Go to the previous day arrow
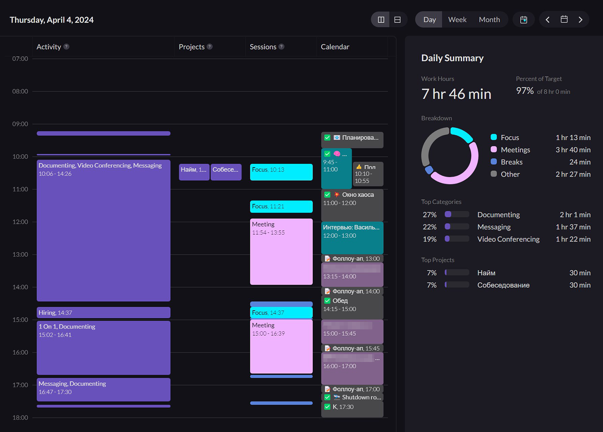The width and height of the screenshot is (603, 432). coord(547,19)
